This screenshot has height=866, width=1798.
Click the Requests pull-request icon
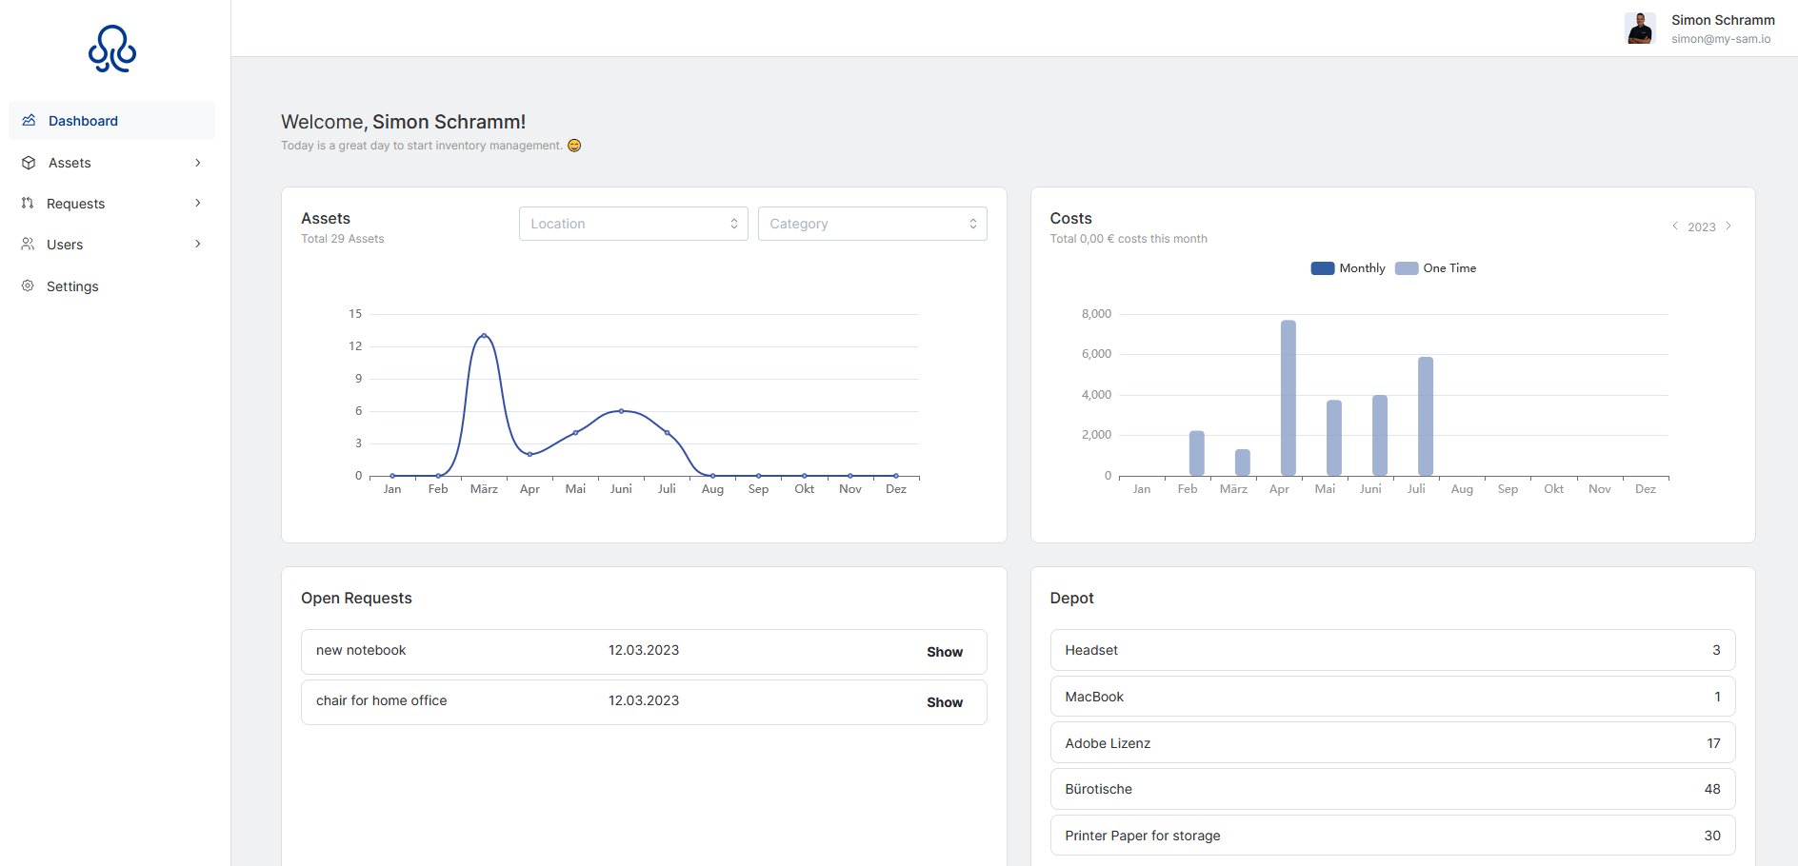(28, 204)
